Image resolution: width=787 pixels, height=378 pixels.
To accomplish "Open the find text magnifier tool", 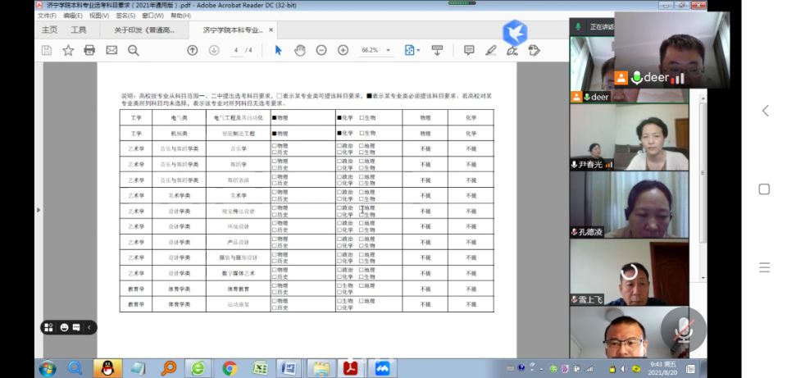I will [x=133, y=50].
